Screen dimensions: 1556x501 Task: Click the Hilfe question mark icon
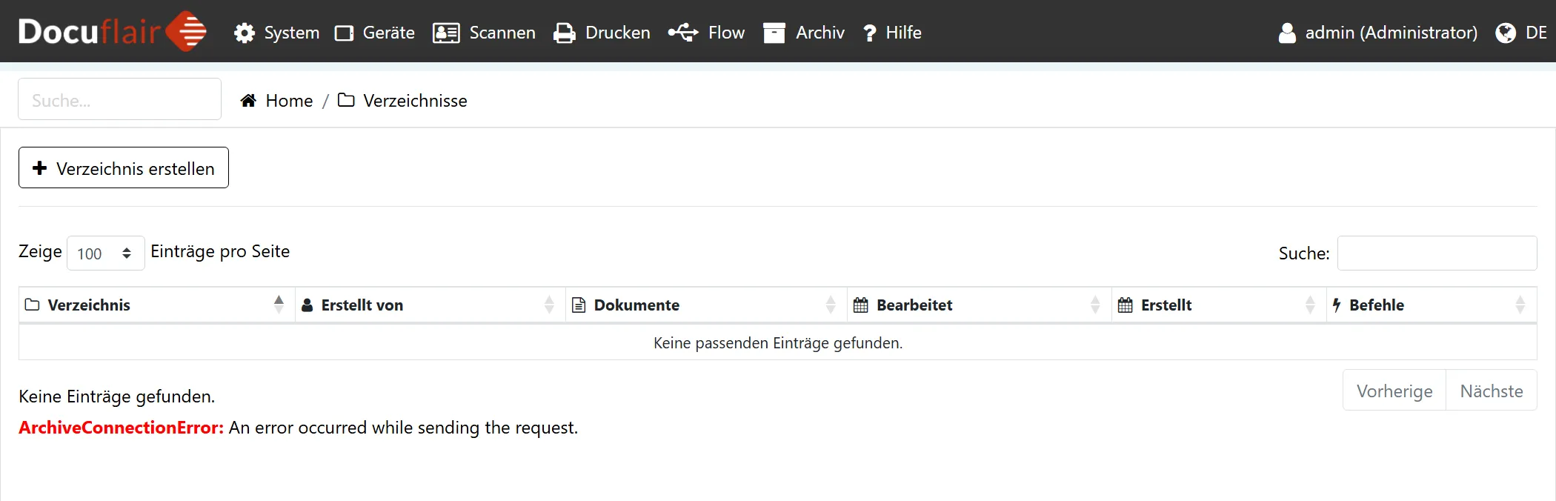pos(870,33)
